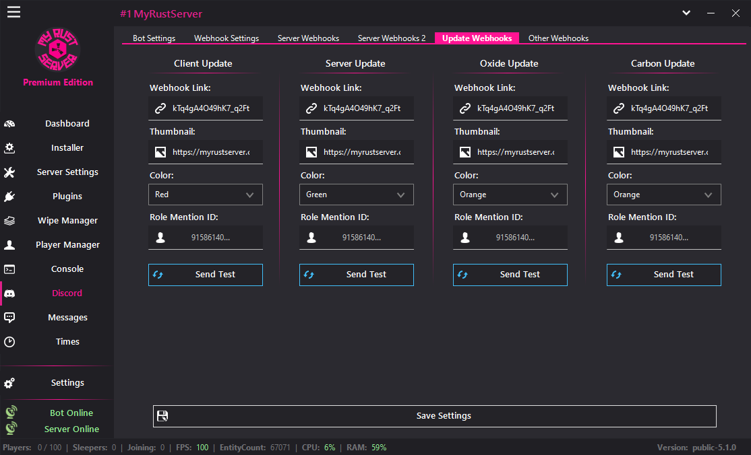Image resolution: width=751 pixels, height=455 pixels.
Task: Click the Settings gears icon
Action: 9,383
